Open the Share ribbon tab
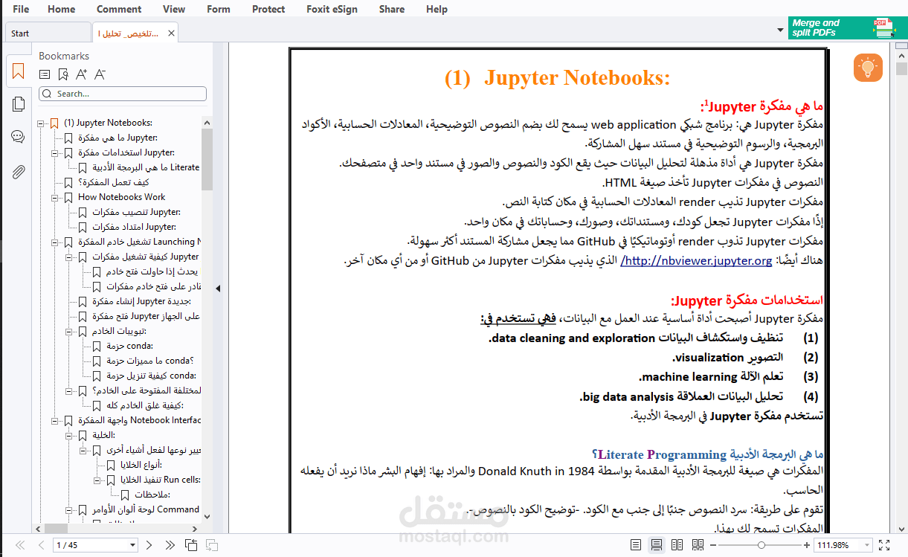This screenshot has height=557, width=908. [392, 9]
